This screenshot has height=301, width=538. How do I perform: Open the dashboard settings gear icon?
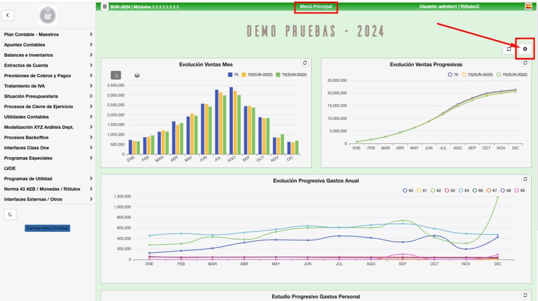524,49
